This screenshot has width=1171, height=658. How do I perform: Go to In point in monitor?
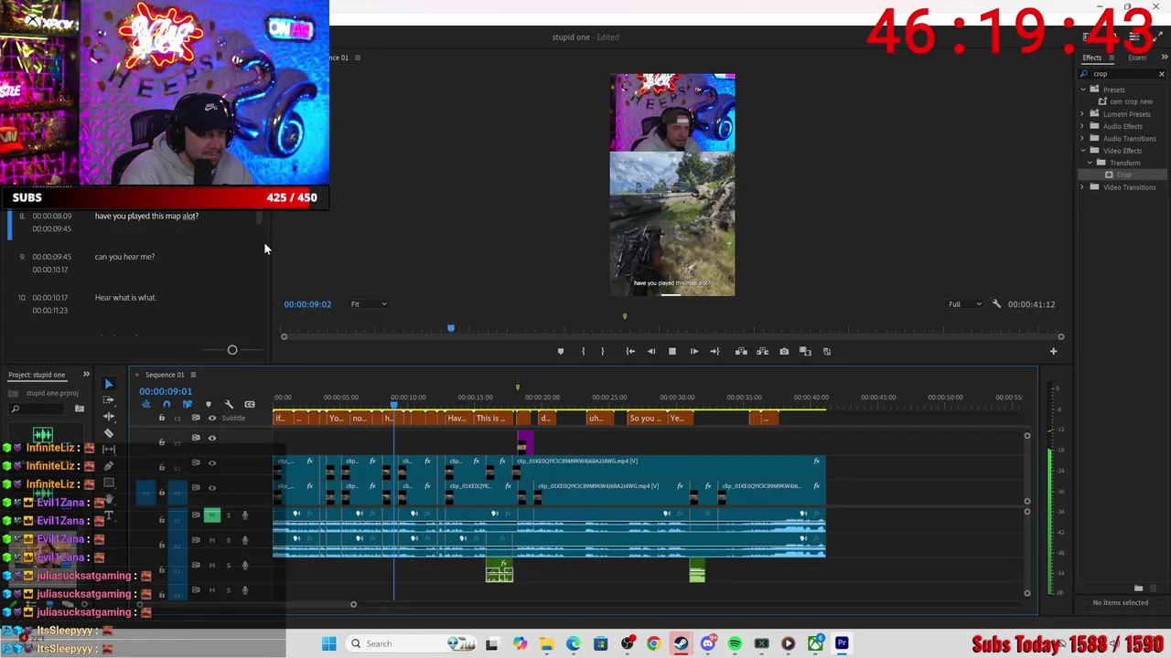pos(630,351)
